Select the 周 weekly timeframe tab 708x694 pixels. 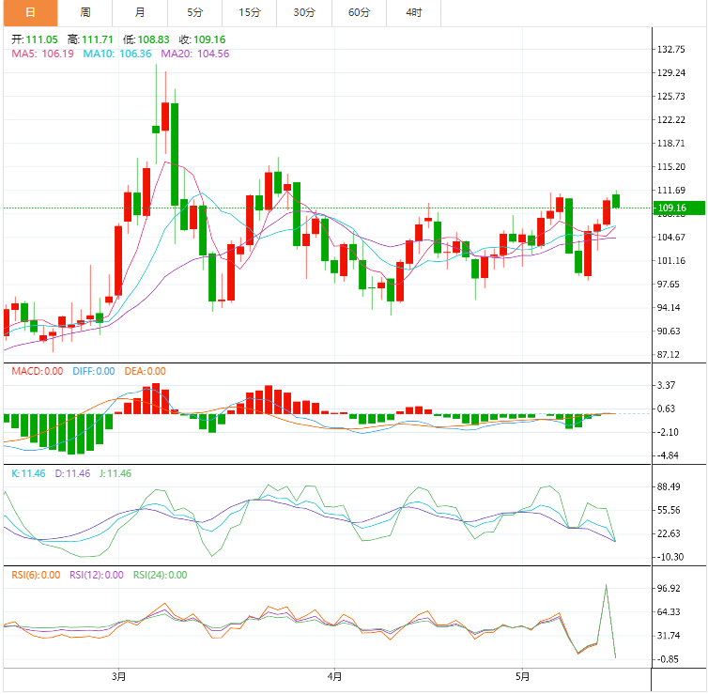pos(85,12)
